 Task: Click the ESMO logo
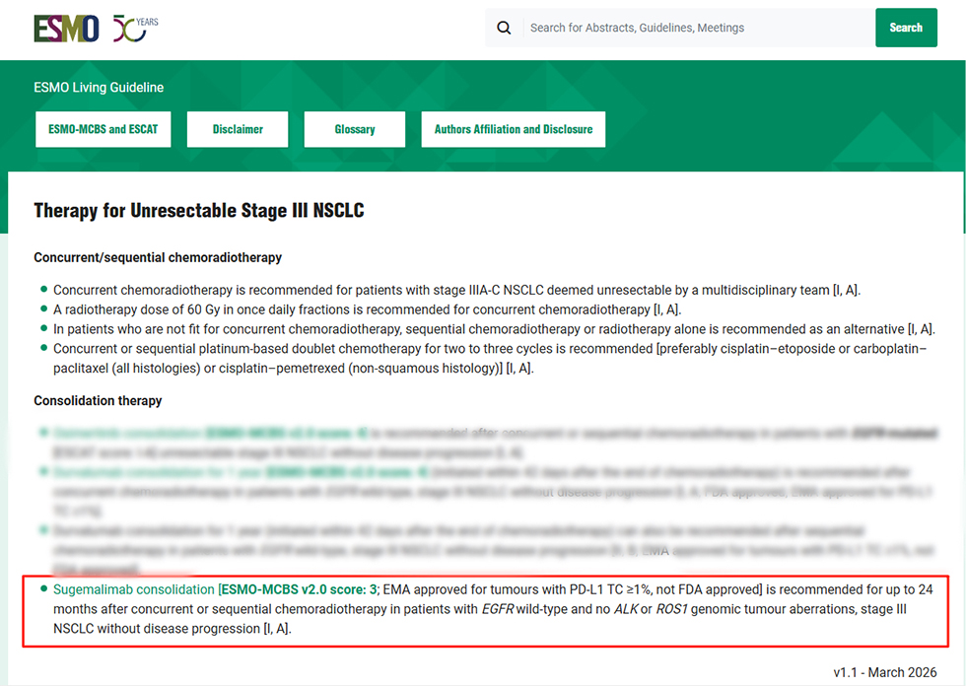pos(66,29)
